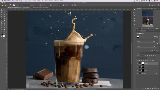Image resolution: width=160 pixels, height=90 pixels.
Task: Select the Clone Stamp tool
Action: click(x=4, y=19)
